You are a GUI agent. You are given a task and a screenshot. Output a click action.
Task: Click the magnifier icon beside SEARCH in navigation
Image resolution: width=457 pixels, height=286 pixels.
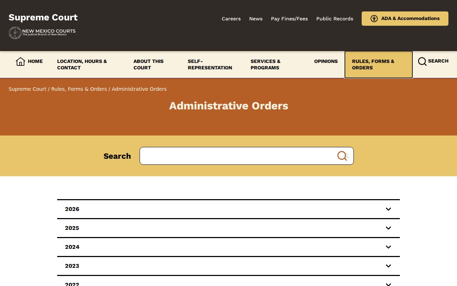click(x=422, y=61)
